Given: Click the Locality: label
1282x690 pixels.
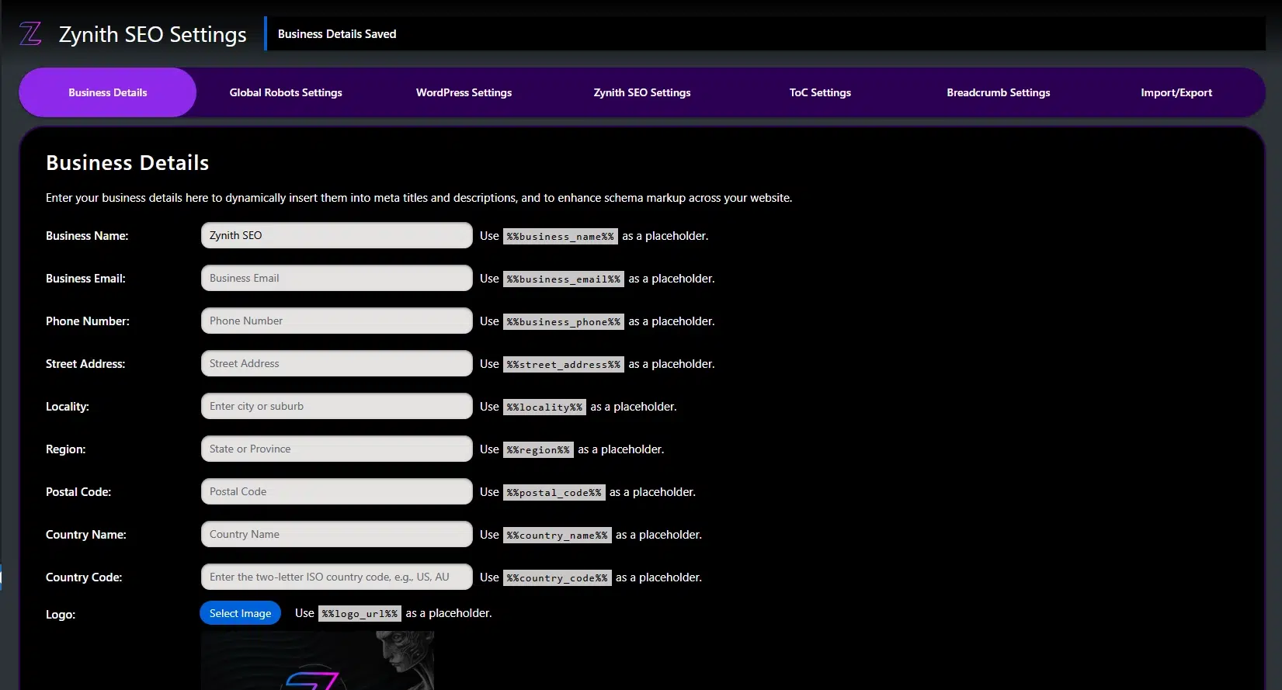Looking at the screenshot, I should click(x=68, y=407).
